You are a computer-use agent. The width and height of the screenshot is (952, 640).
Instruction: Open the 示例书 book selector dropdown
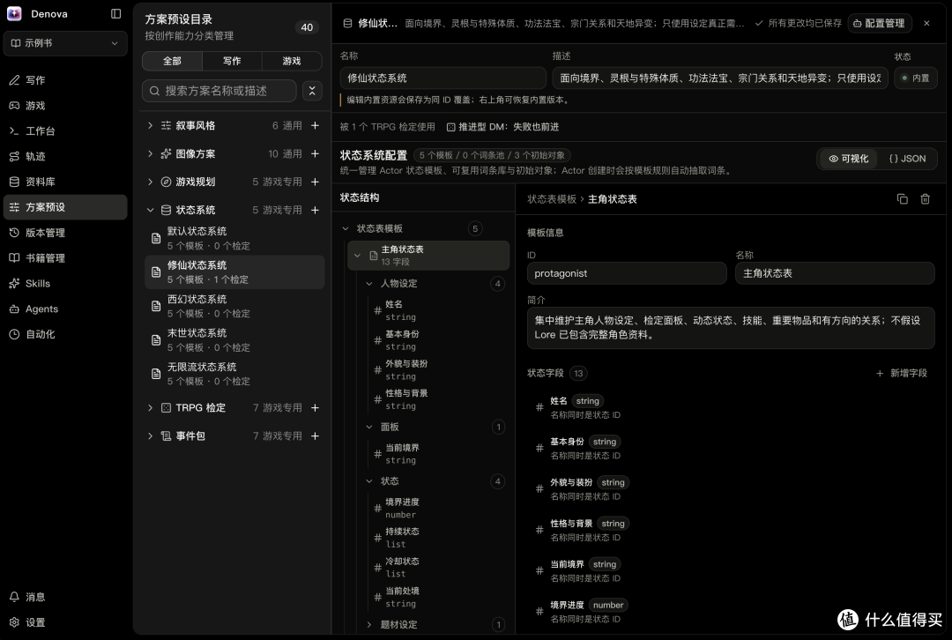pos(65,43)
